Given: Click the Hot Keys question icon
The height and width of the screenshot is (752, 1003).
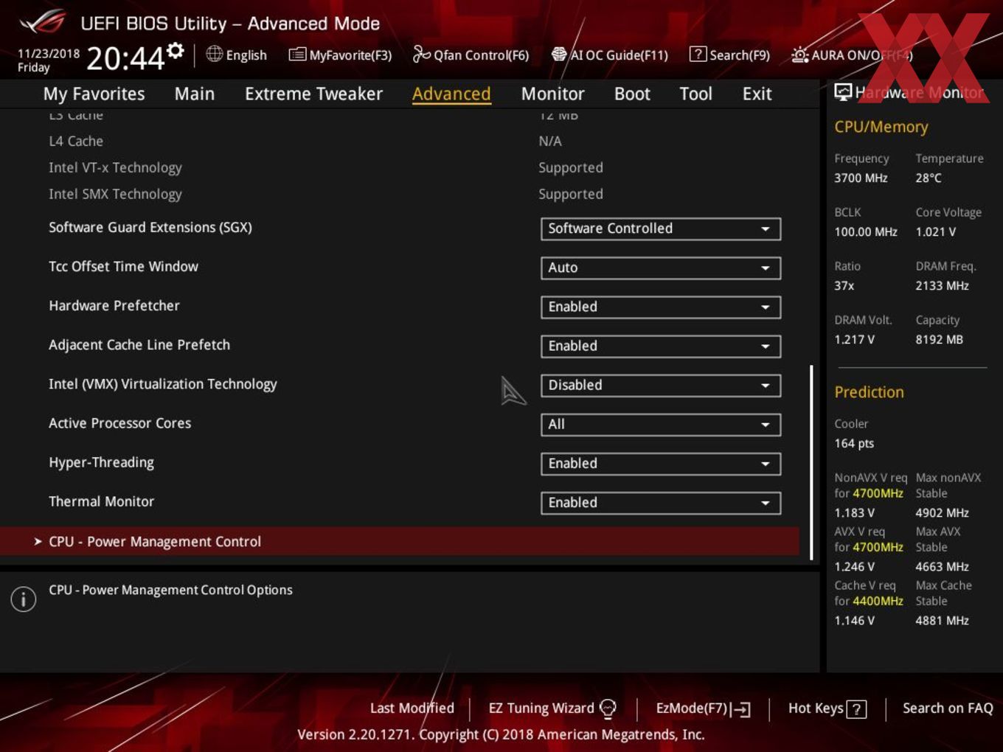Looking at the screenshot, I should tap(856, 709).
